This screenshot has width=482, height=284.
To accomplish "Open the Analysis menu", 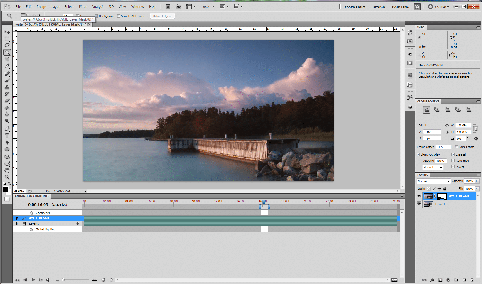I will pos(98,6).
